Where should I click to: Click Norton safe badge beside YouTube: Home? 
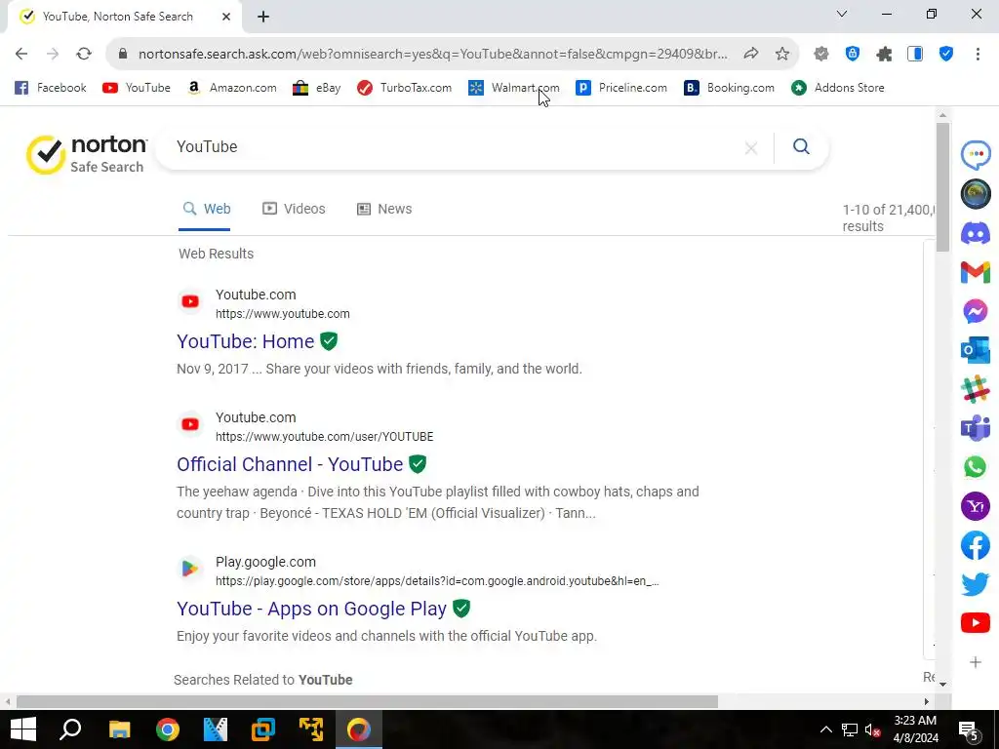(x=329, y=341)
